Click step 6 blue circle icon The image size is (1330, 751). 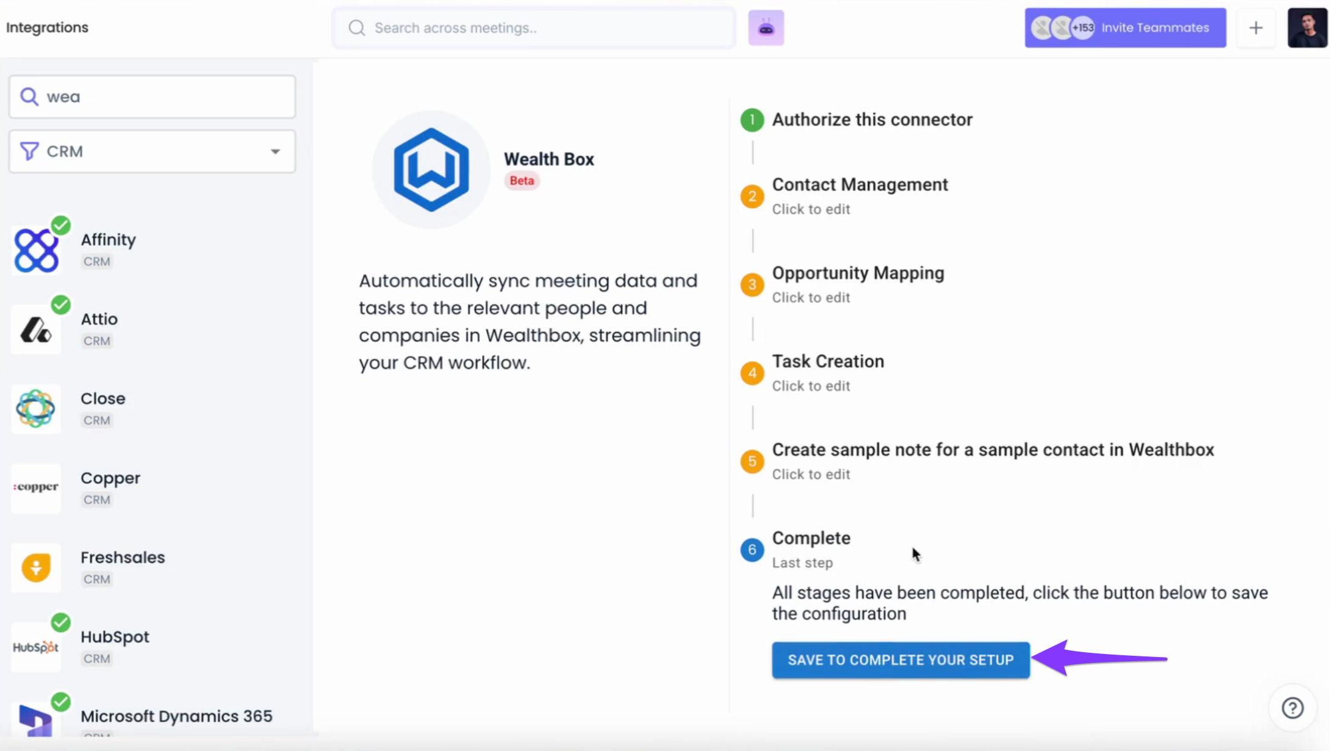pyautogui.click(x=752, y=550)
